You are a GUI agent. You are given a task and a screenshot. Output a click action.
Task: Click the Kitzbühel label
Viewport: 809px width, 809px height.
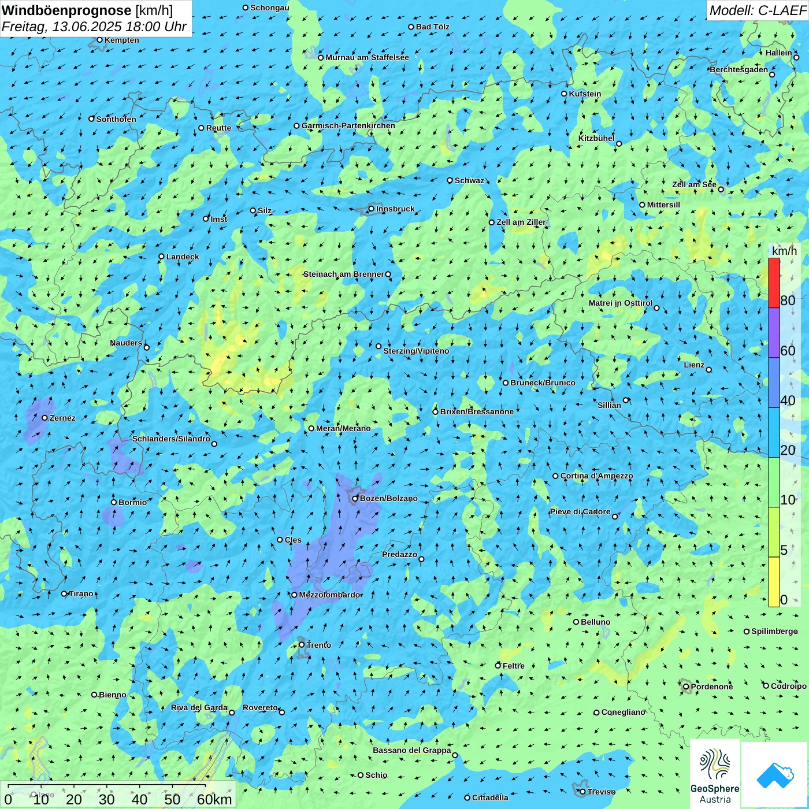pyautogui.click(x=596, y=138)
